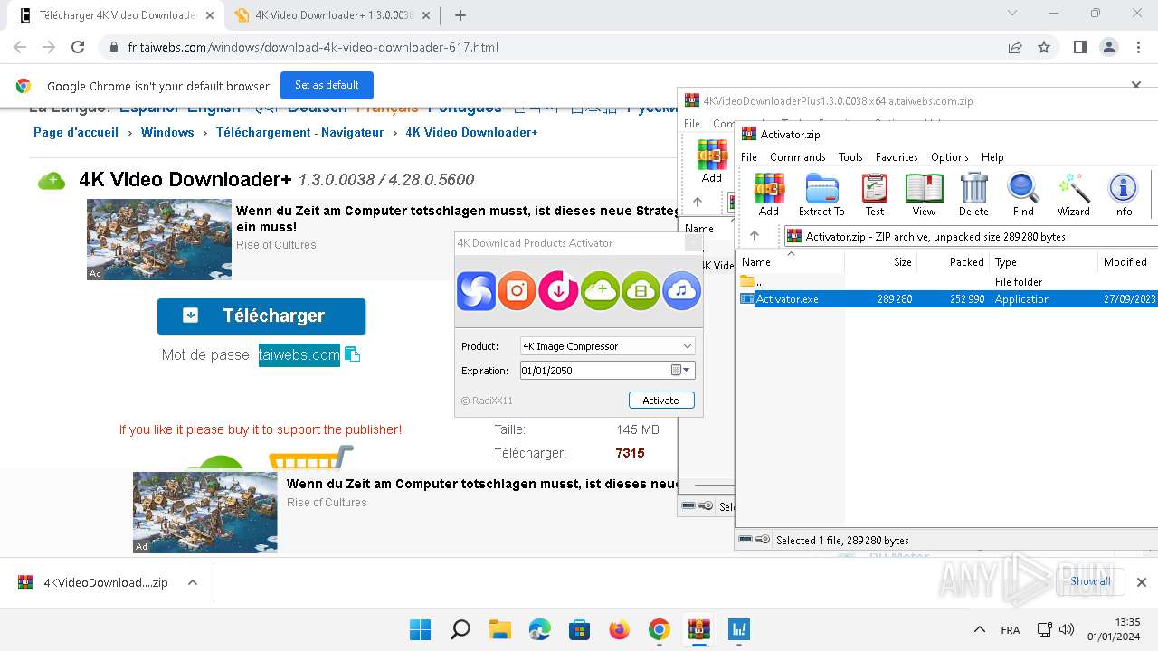The height and width of the screenshot is (651, 1158).
Task: Open the Tools menu in Activator.zip
Action: tap(850, 157)
